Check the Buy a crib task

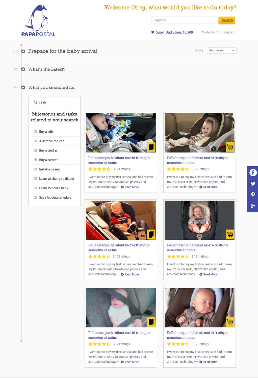coord(35,132)
